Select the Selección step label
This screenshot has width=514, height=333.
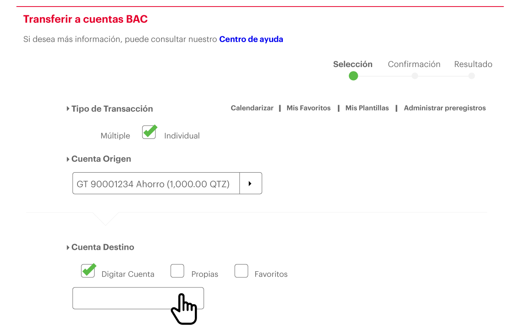353,64
